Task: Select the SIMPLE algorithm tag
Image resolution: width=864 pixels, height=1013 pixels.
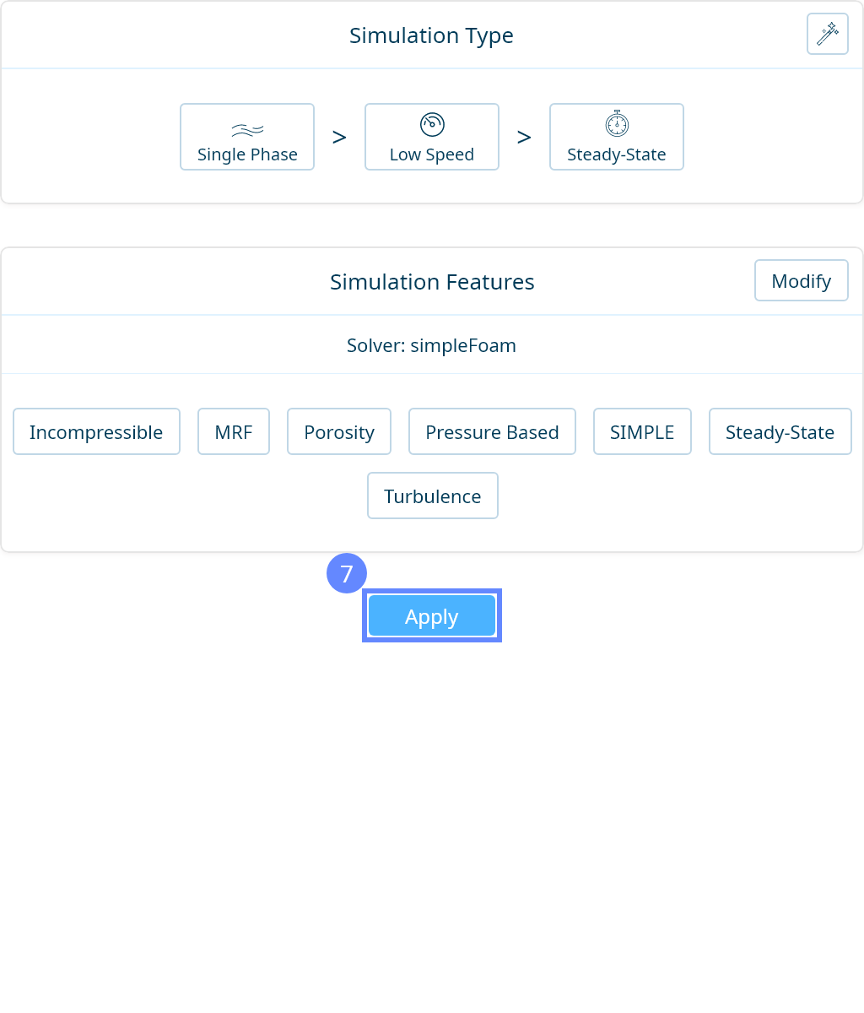Action: click(642, 431)
